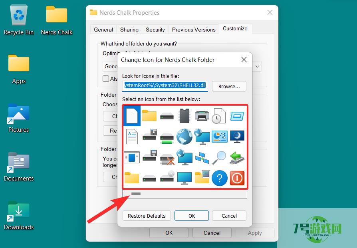Image resolution: width=357 pixels, height=248 pixels.
Task: Pick the USB drive with green arrow icon
Action: 237,158
